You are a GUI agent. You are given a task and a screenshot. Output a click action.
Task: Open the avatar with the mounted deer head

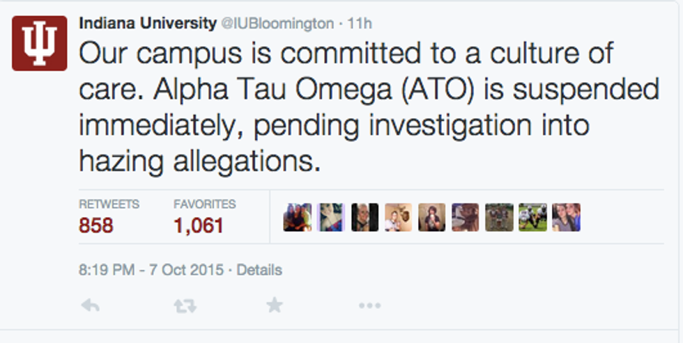click(398, 217)
